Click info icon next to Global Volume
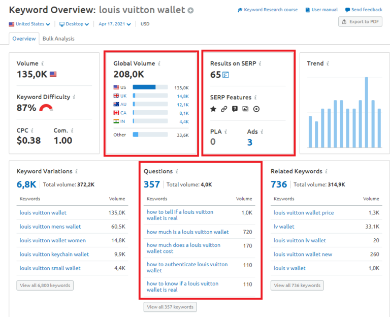Image resolution: width=390 pixels, height=317 pixels. [x=159, y=64]
